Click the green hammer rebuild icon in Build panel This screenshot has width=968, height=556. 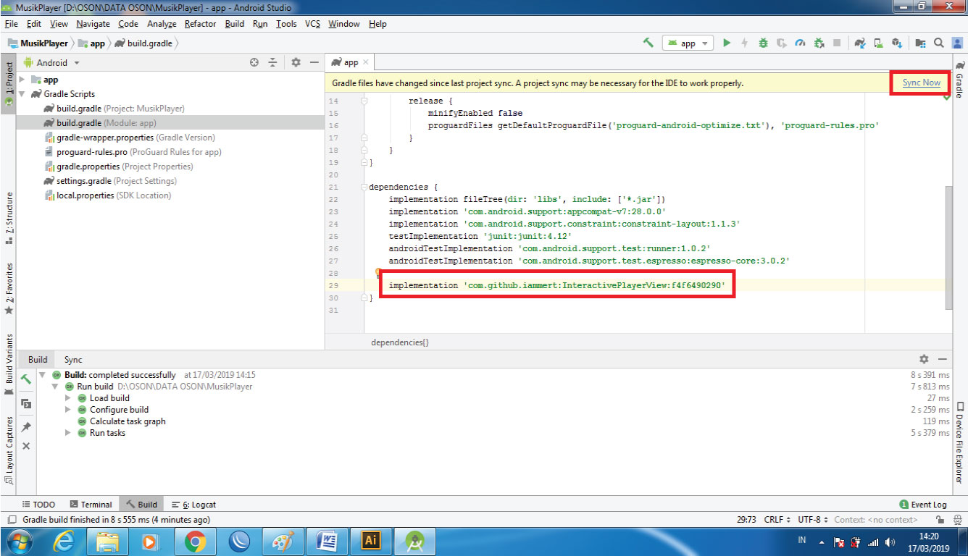[x=26, y=379]
